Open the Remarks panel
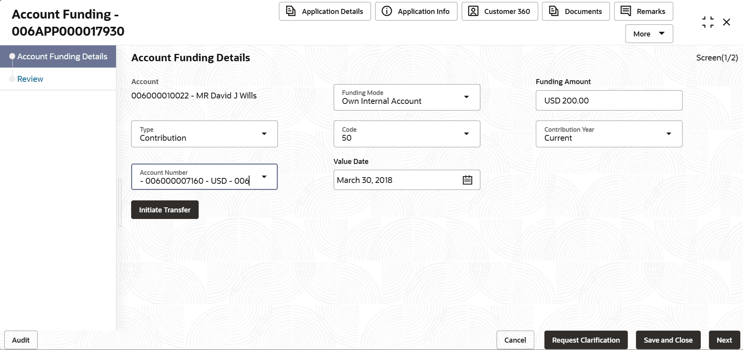The height and width of the screenshot is (350, 743). (643, 11)
